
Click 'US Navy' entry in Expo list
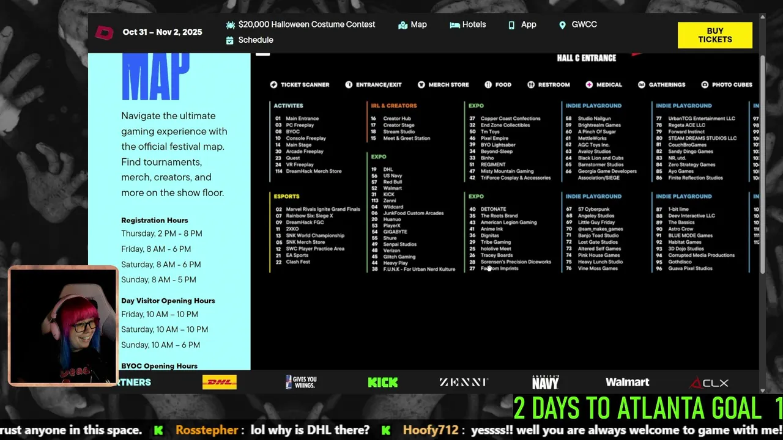[387, 176]
